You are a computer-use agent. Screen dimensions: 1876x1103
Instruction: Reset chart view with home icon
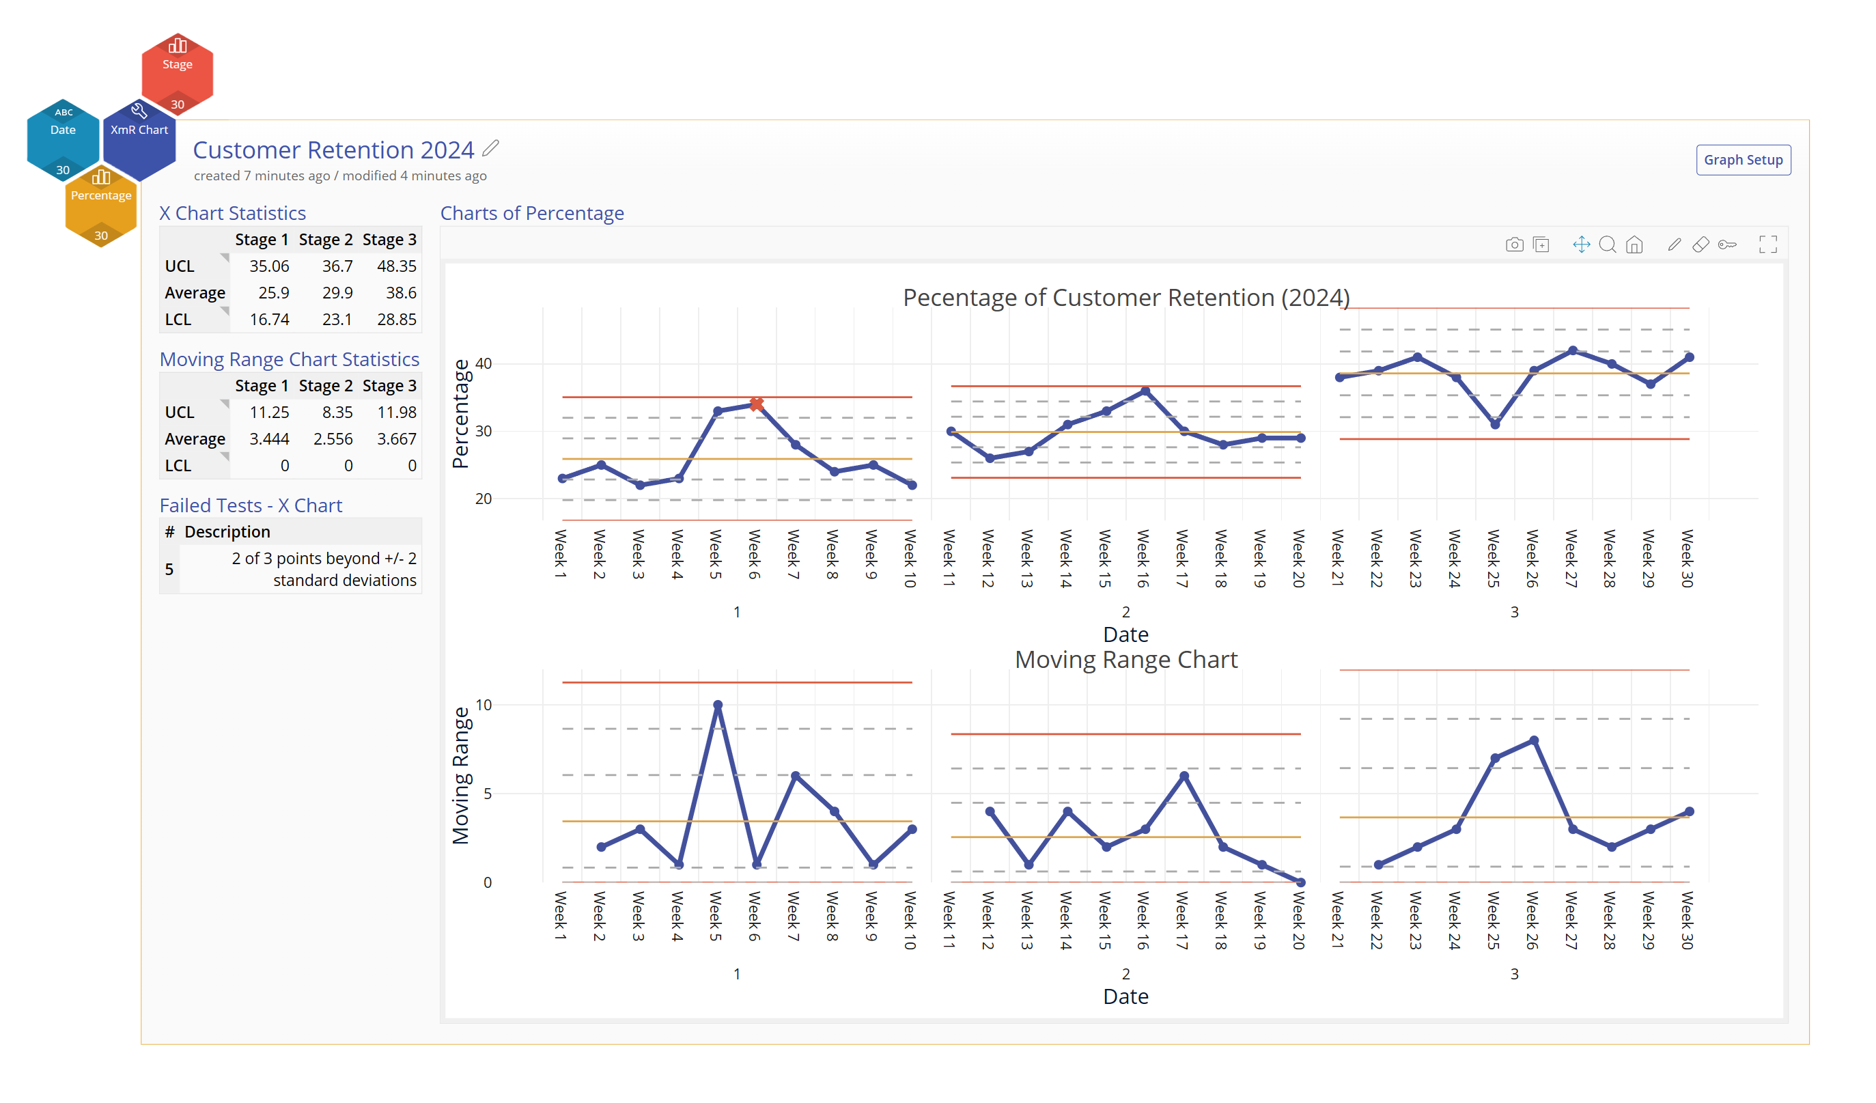coord(1634,245)
